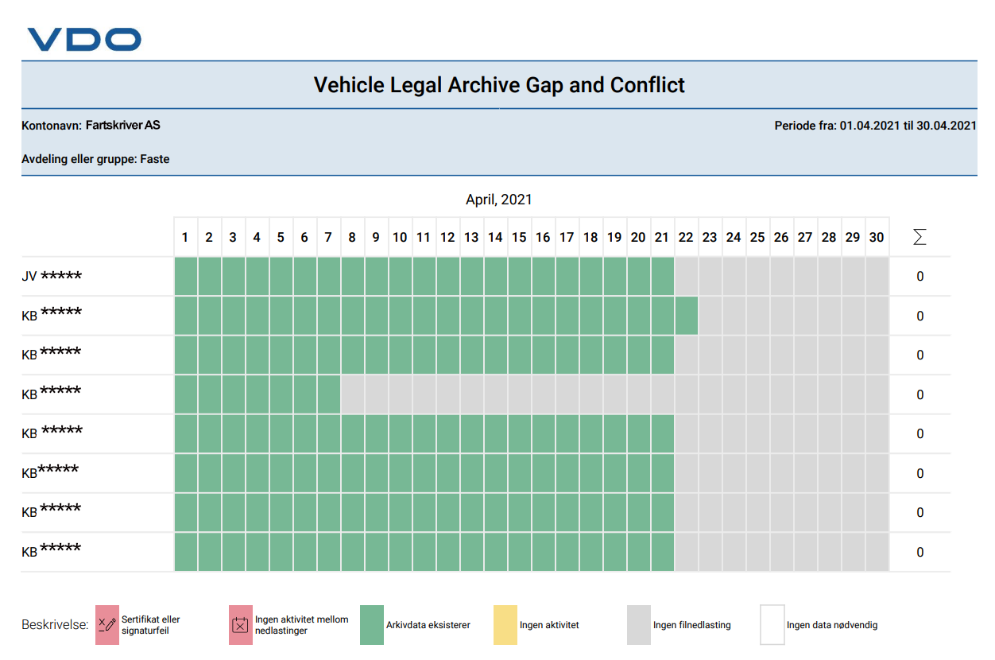The height and width of the screenshot is (660, 995).
Task: Click day 1 column header
Action: (185, 237)
